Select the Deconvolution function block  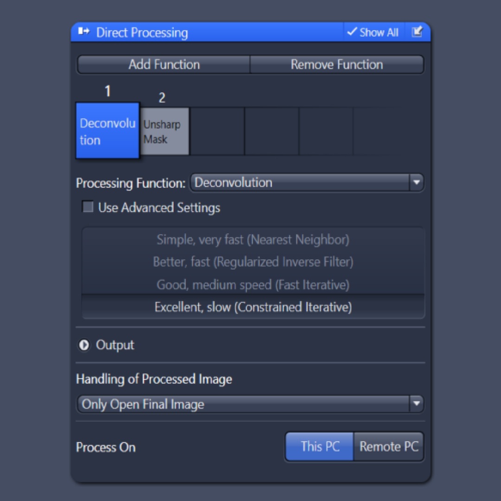[107, 130]
